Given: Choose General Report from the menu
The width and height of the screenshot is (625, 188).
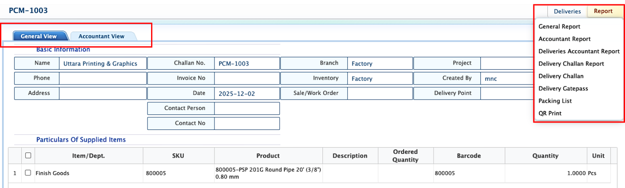Looking at the screenshot, I should coord(559,26).
